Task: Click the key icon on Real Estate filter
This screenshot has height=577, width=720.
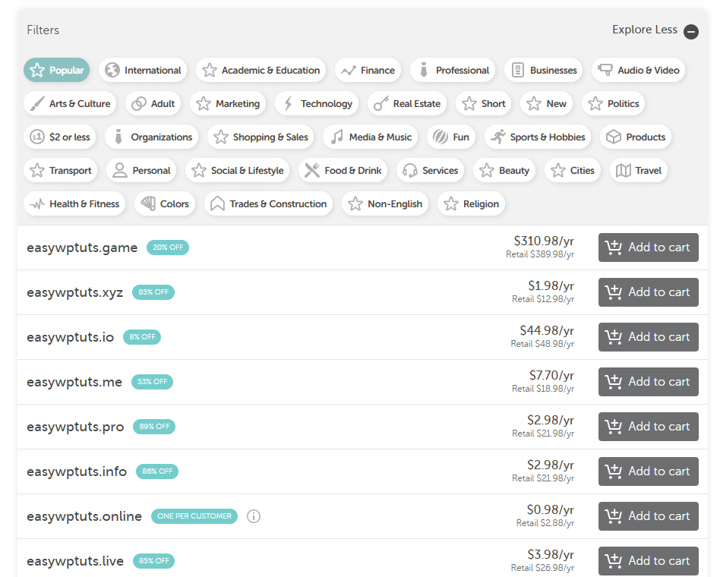Action: coord(380,103)
